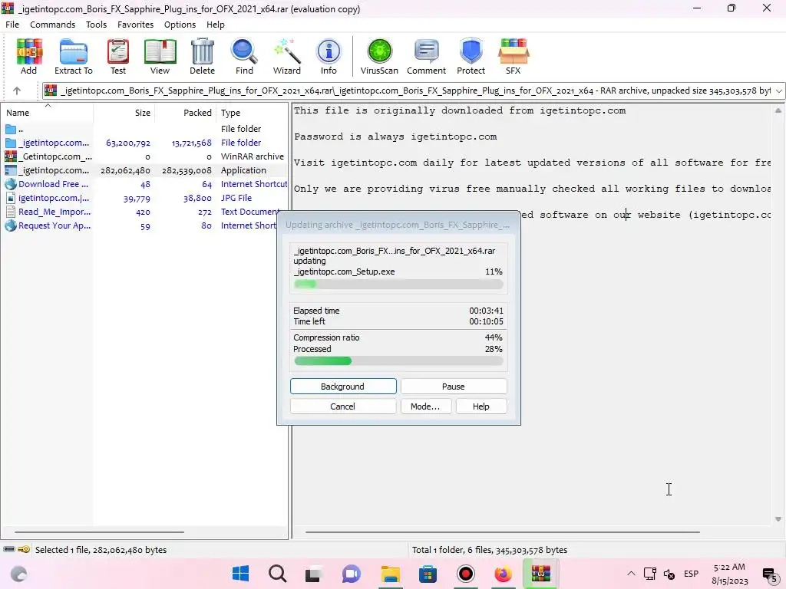Click the screen recorder taskbar icon
The width and height of the screenshot is (786, 589).
click(466, 574)
